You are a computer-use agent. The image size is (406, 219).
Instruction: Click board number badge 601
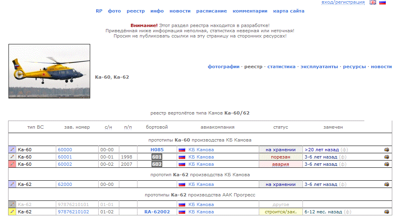(x=157, y=157)
